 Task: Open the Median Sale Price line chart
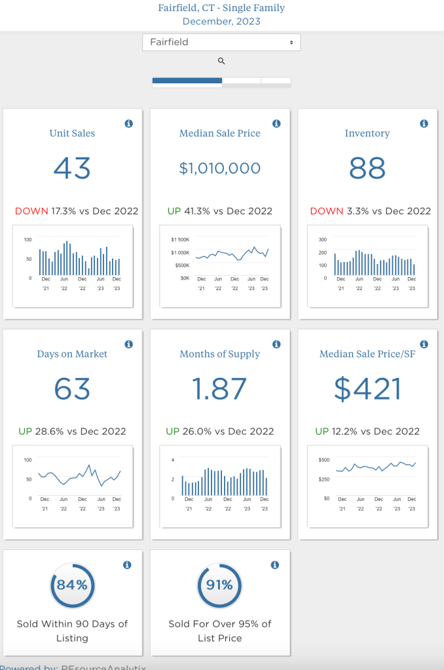tap(220, 265)
